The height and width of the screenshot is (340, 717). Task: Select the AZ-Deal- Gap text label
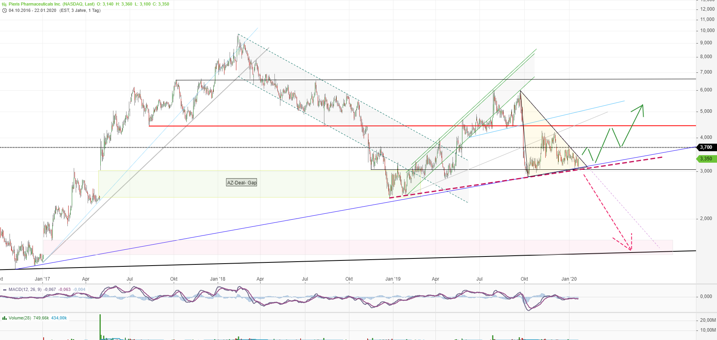[x=242, y=182]
